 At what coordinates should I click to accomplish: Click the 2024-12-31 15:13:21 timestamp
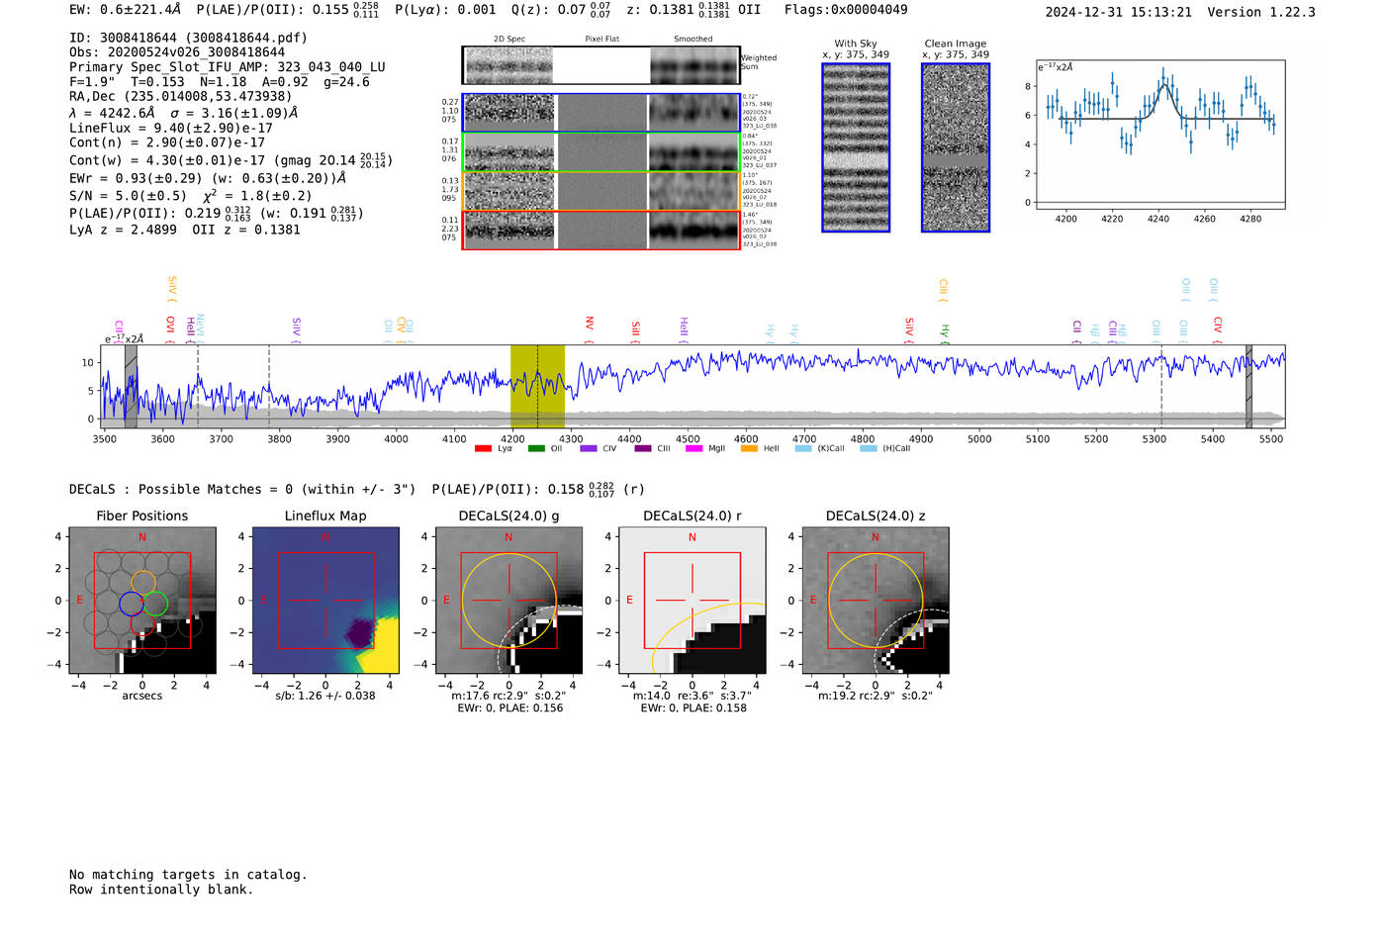(x=1119, y=12)
